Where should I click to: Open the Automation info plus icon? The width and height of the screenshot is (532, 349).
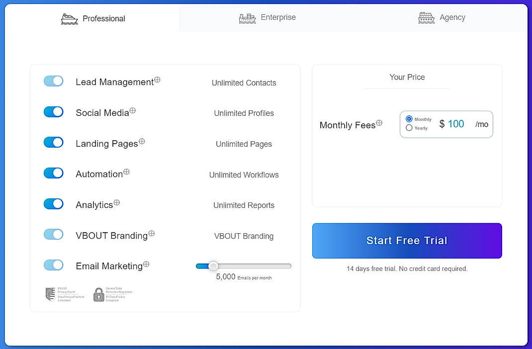pos(126,172)
